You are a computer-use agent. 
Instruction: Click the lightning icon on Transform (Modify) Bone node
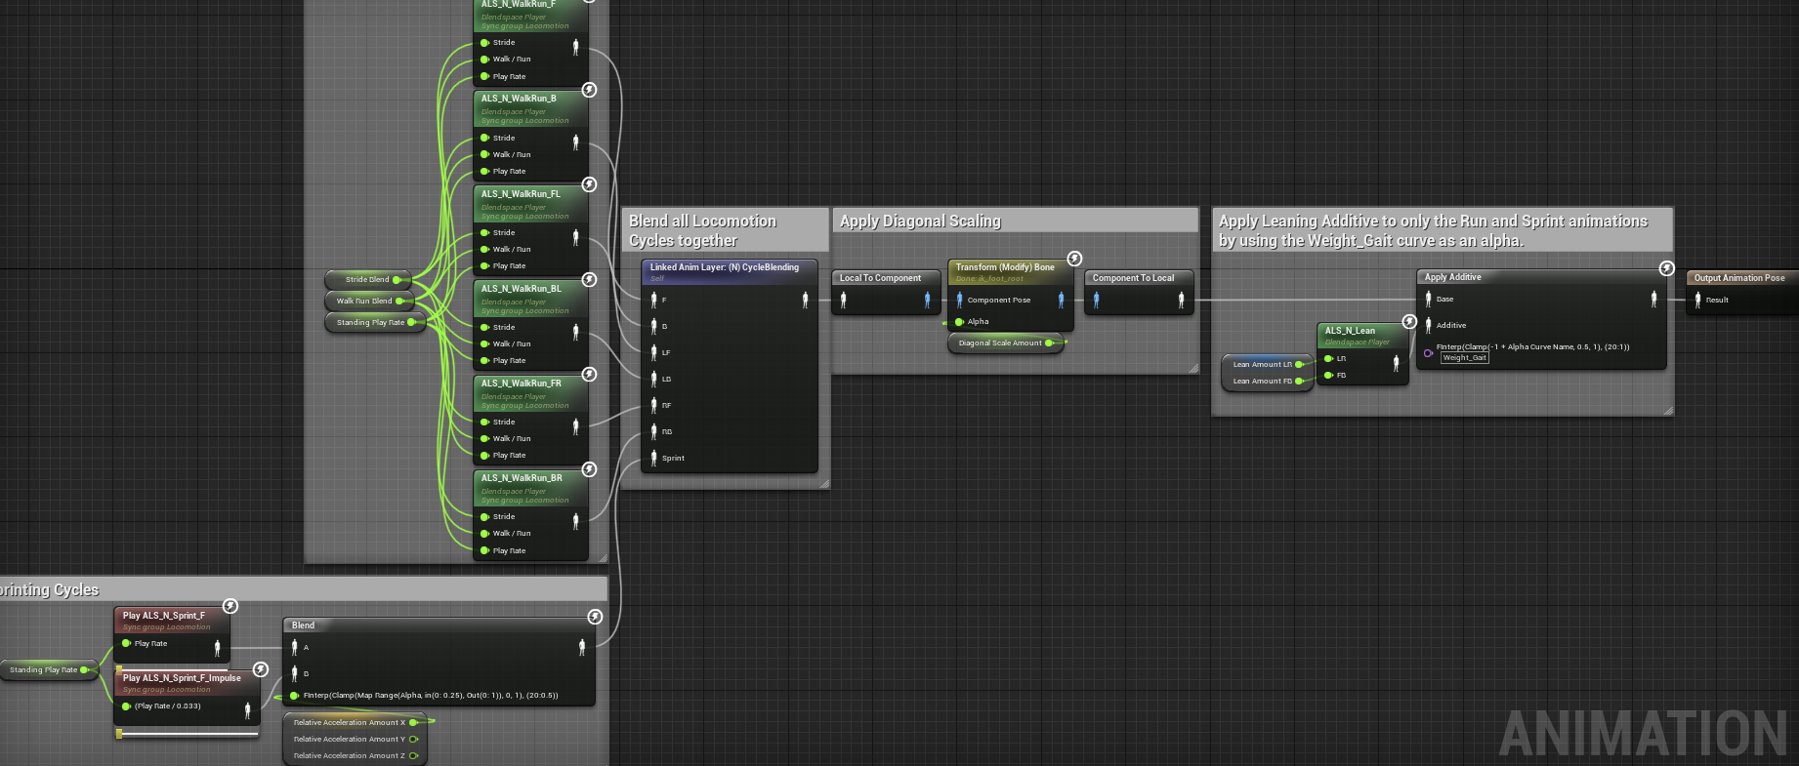click(x=1074, y=259)
